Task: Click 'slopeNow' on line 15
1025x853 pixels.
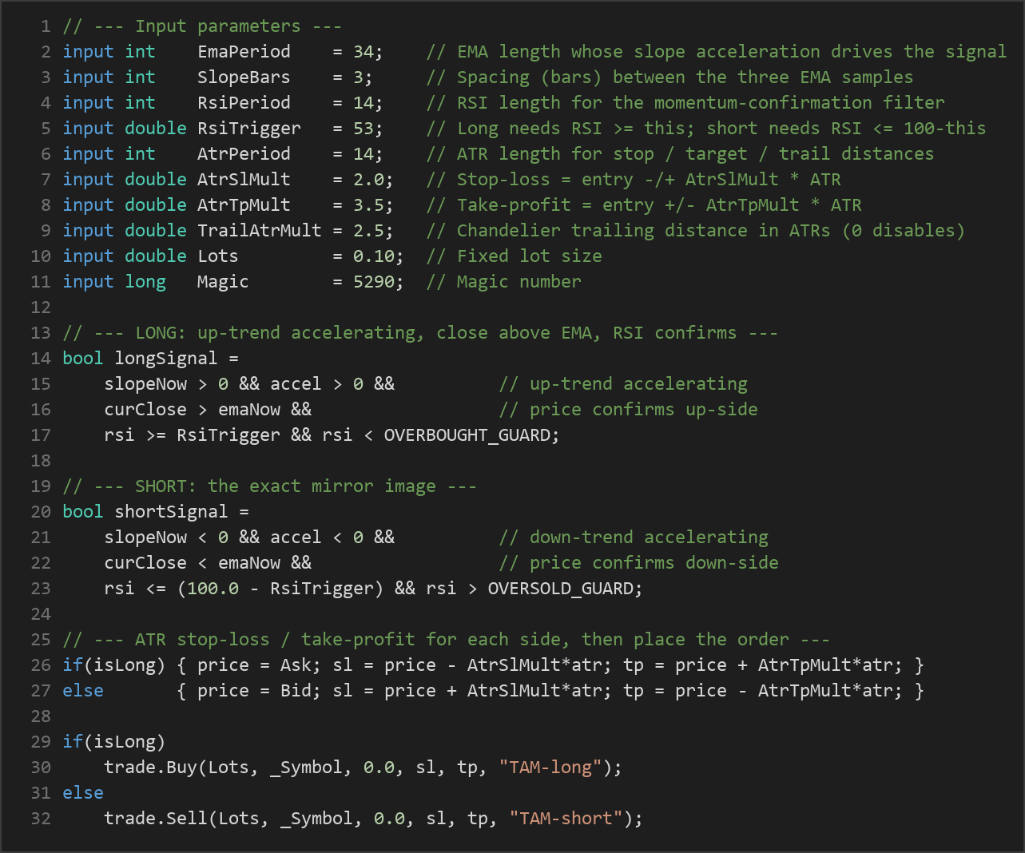Action: pos(145,384)
